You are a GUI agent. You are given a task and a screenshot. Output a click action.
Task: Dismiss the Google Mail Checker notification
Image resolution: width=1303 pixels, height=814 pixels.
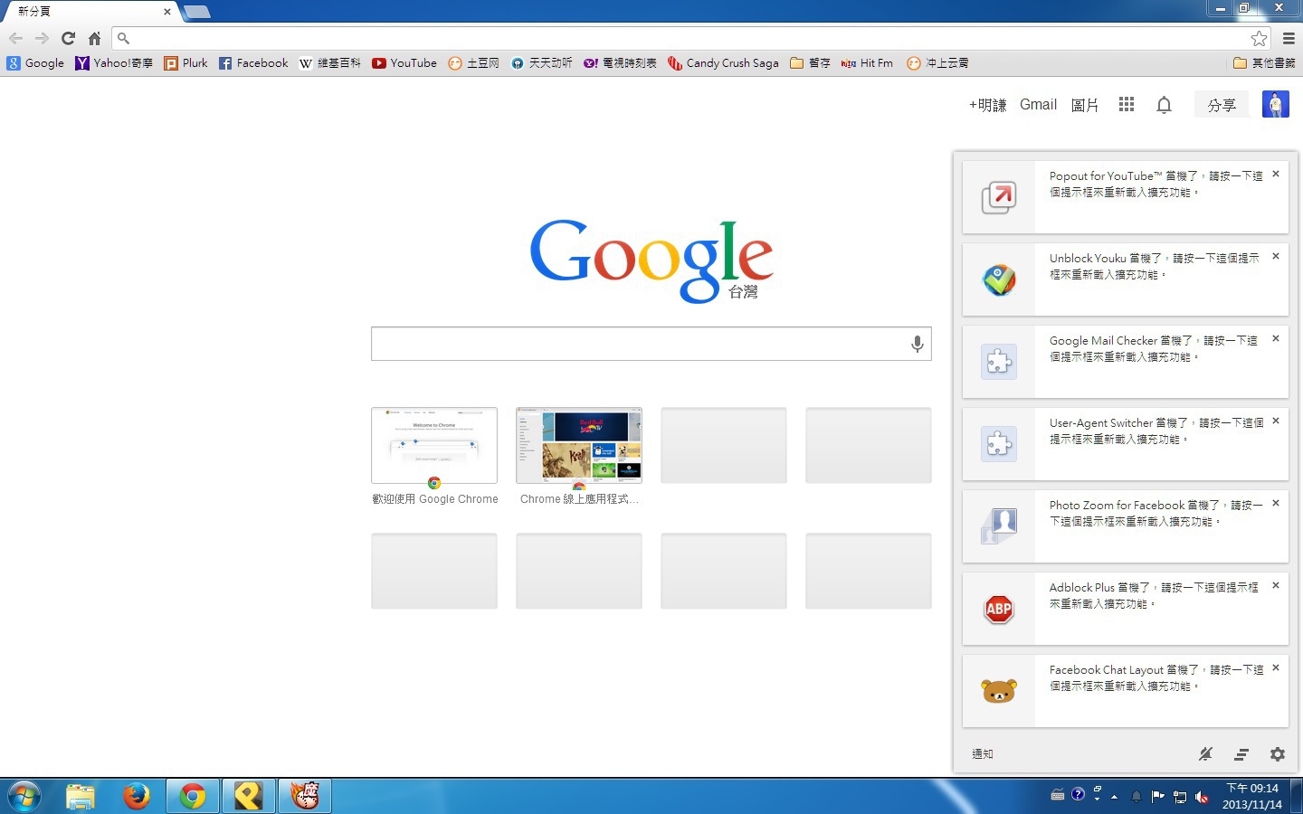click(x=1276, y=338)
